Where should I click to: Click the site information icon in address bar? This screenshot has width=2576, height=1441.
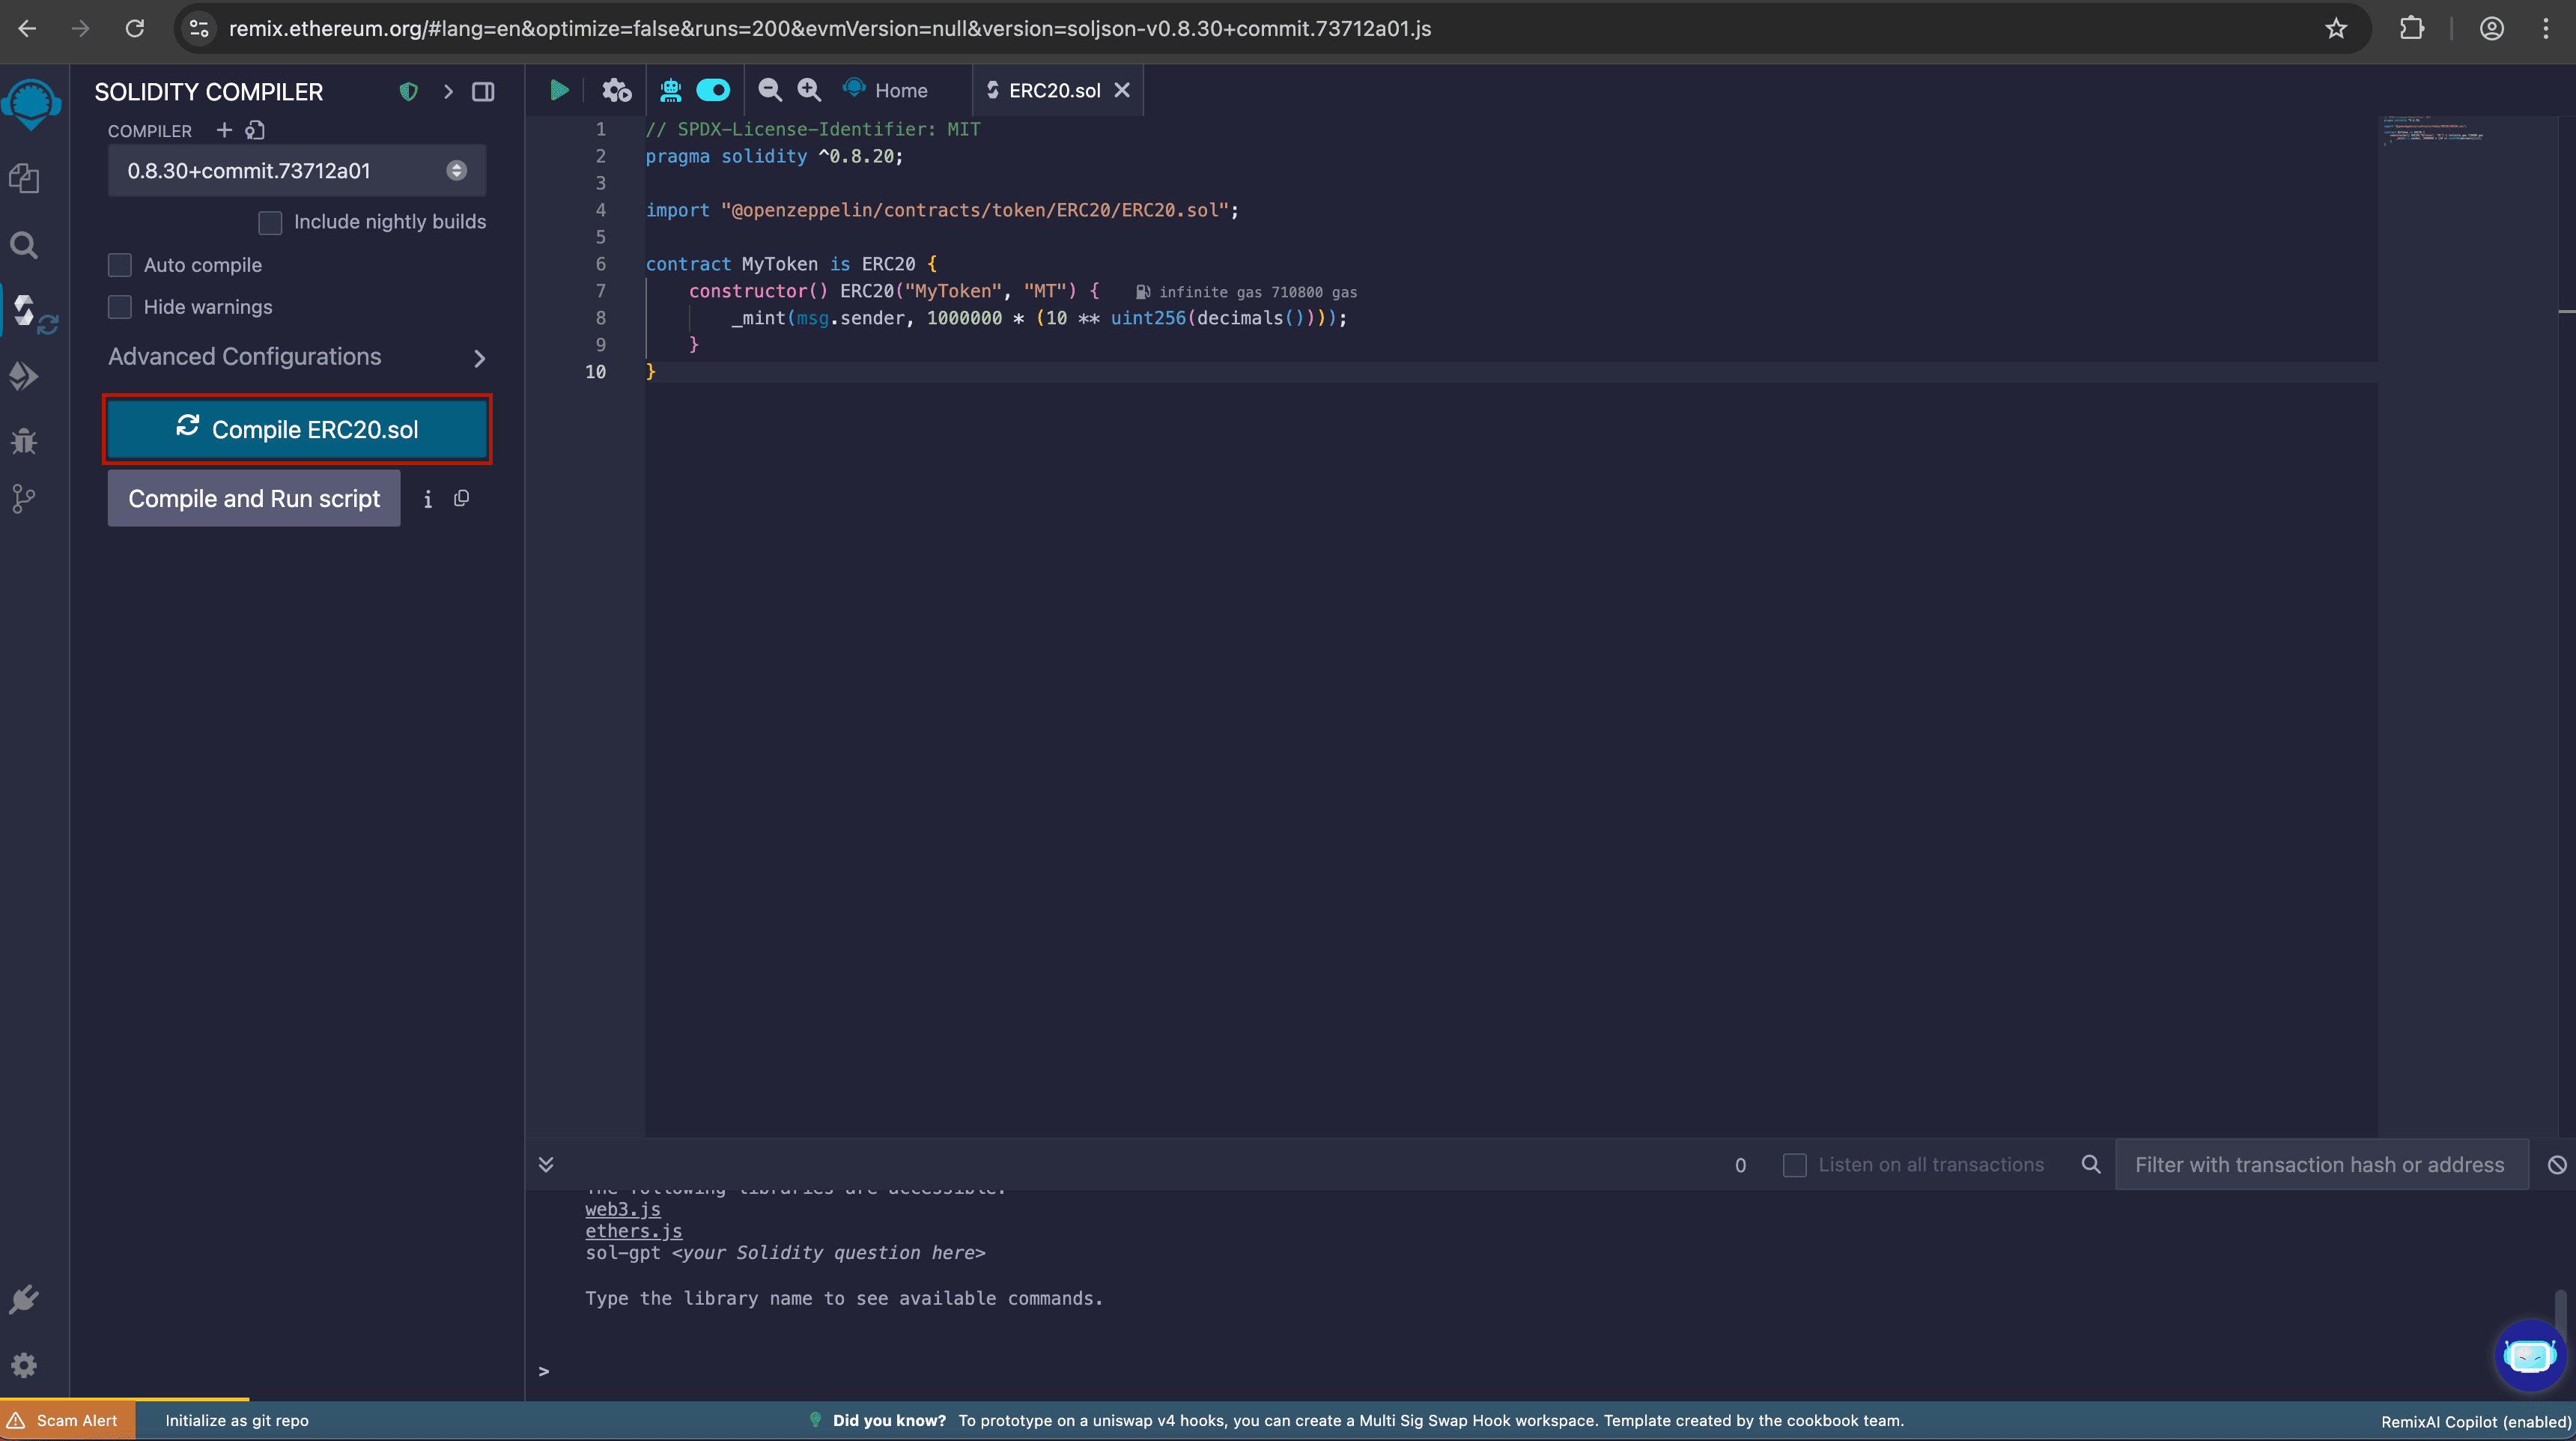click(x=199, y=28)
